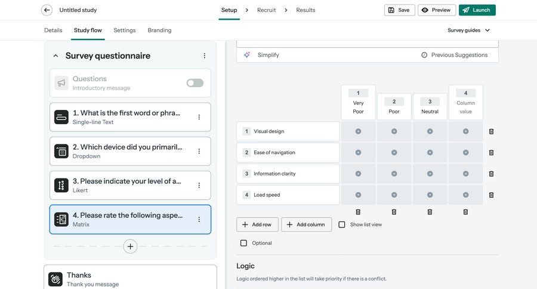Click the back arrow beside Untitled study
Viewport: 537px width, 289px height.
click(47, 10)
